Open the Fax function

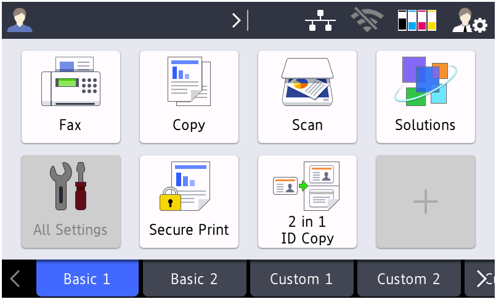pyautogui.click(x=71, y=97)
